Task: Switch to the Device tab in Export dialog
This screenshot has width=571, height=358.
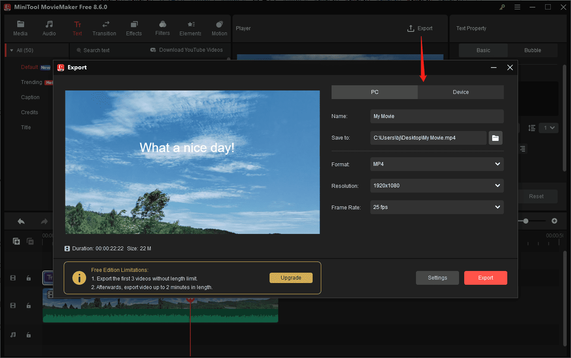Action: [460, 92]
